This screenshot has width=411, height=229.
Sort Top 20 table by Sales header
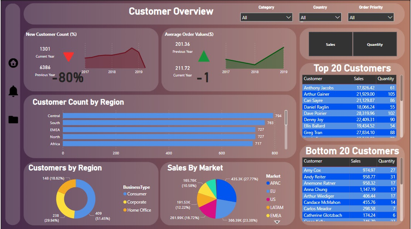(359, 79)
